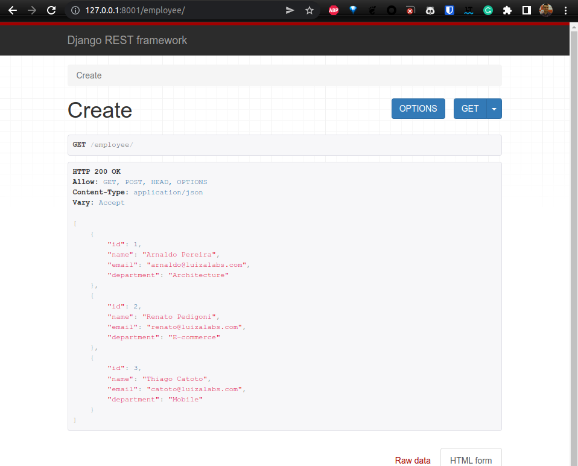Click the Create breadcrumb item
This screenshot has height=466, width=578.
89,75
